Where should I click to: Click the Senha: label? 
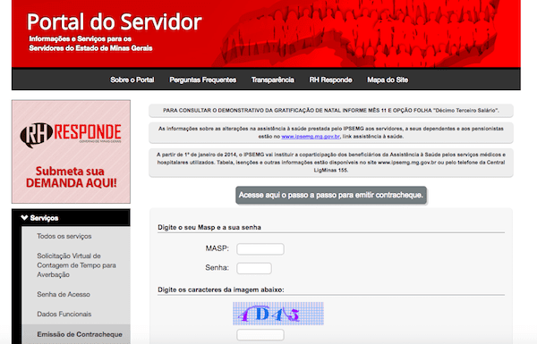point(217,268)
